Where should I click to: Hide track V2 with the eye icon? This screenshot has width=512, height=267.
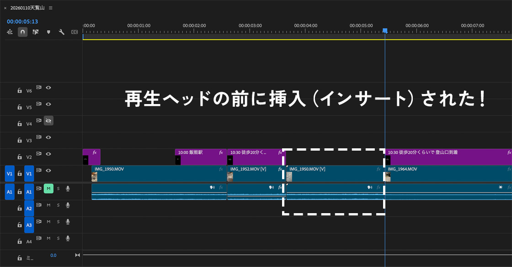tap(48, 154)
